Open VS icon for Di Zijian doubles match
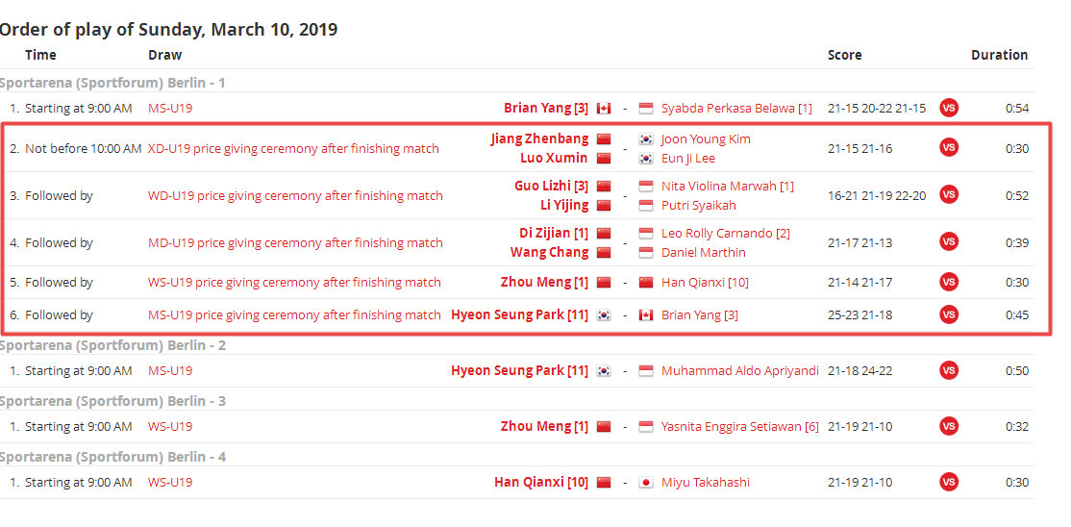The image size is (1071, 527). pyautogui.click(x=948, y=242)
